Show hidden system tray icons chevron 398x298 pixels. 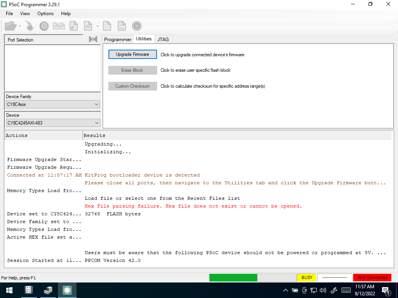[286, 290]
